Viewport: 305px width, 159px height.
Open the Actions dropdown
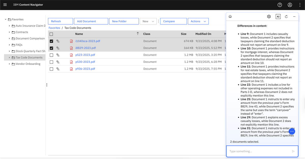[x=198, y=21]
